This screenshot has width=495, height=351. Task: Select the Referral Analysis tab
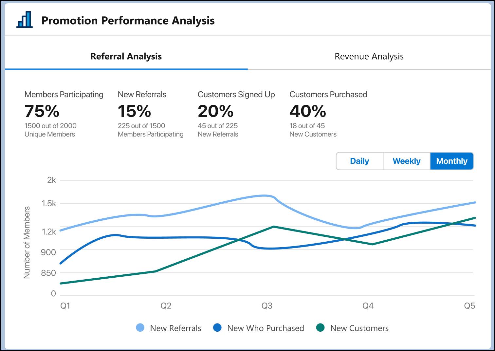pyautogui.click(x=125, y=56)
